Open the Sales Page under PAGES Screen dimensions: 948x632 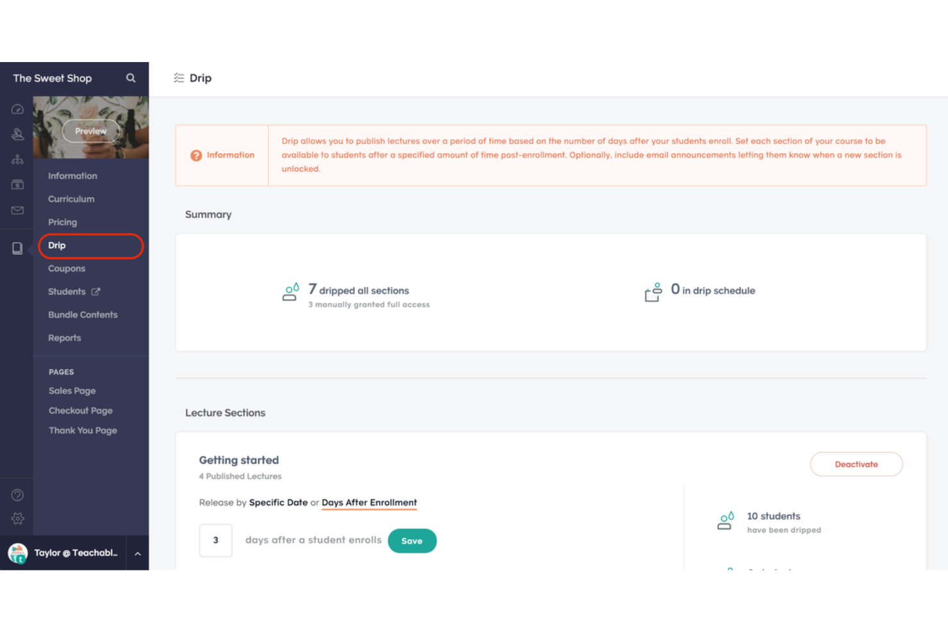point(72,391)
